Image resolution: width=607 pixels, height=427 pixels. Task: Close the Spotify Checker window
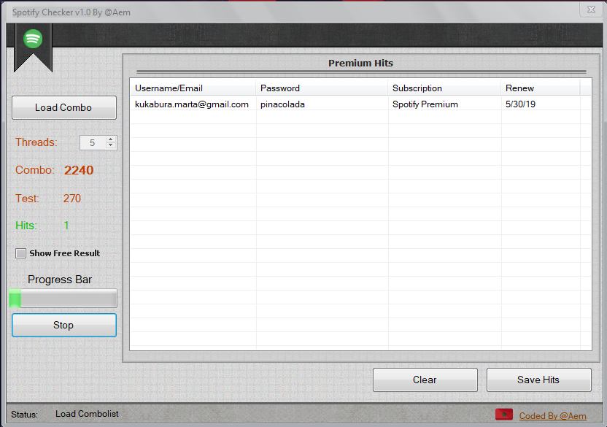coord(591,9)
